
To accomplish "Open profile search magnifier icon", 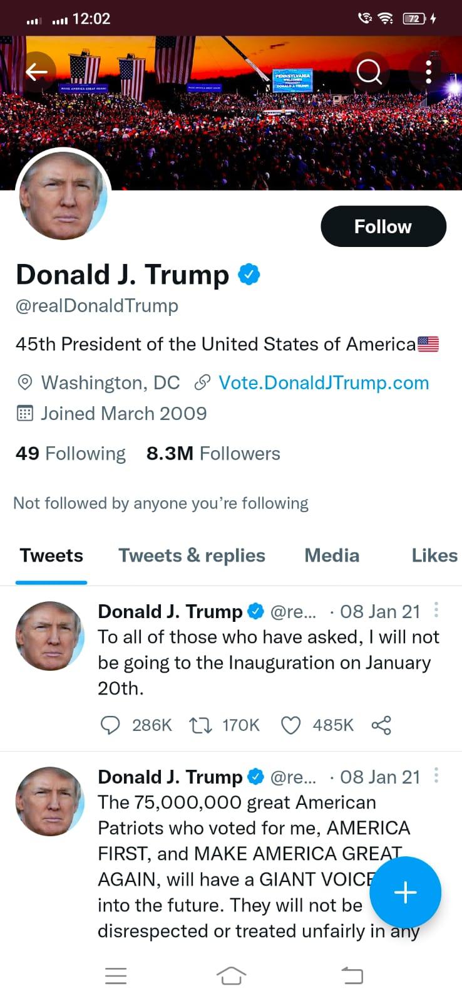I will coord(369,72).
